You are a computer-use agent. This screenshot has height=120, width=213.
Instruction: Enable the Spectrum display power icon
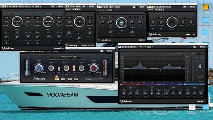point(184,54)
